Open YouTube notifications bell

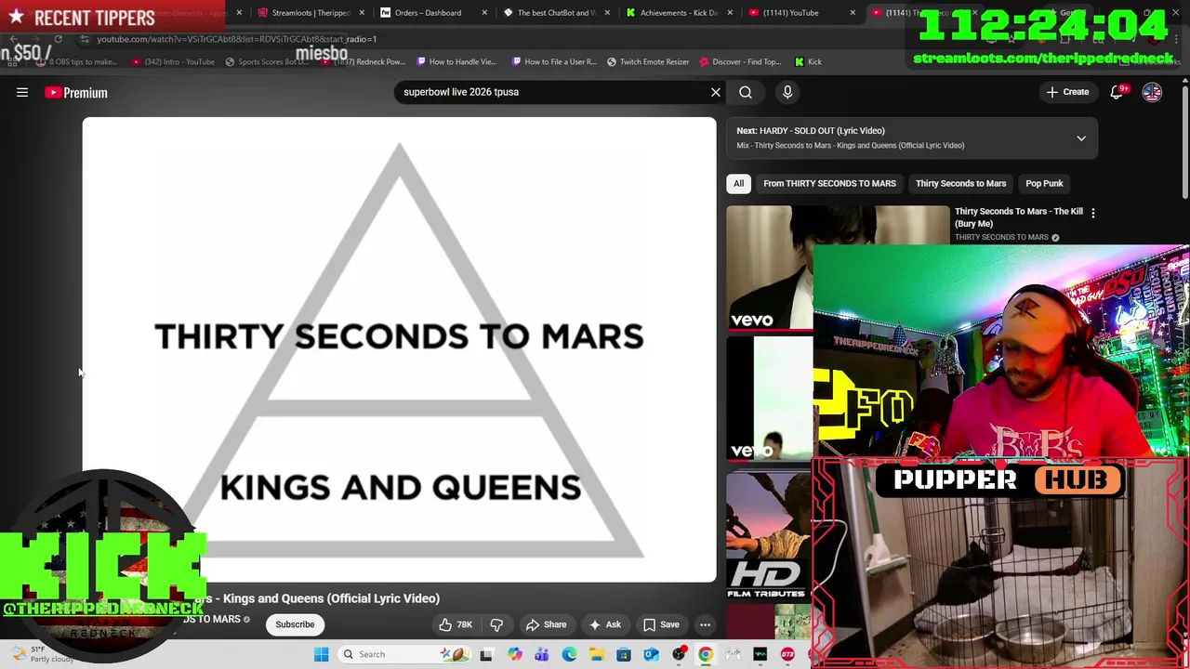[1117, 92]
